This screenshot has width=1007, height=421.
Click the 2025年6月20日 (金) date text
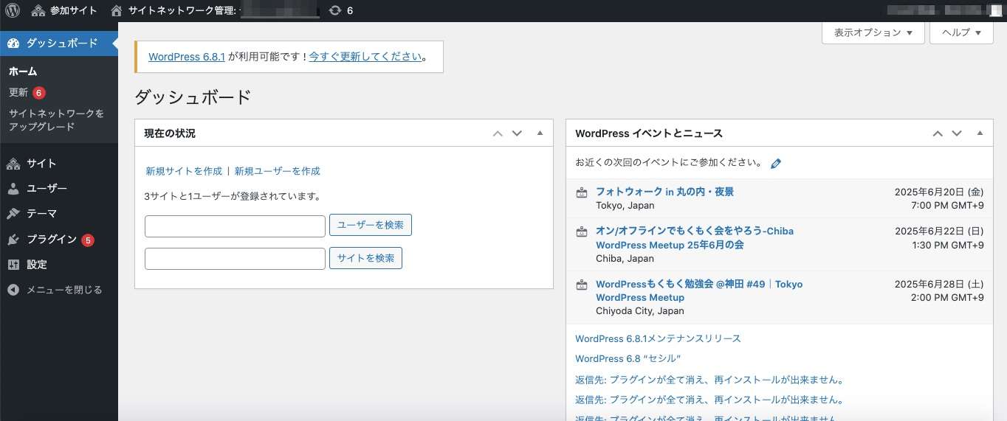(x=939, y=192)
